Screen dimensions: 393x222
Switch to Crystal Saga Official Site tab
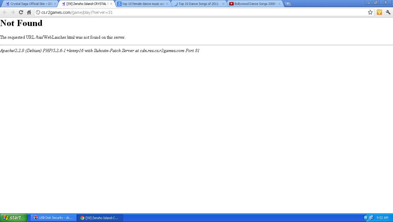[29, 4]
